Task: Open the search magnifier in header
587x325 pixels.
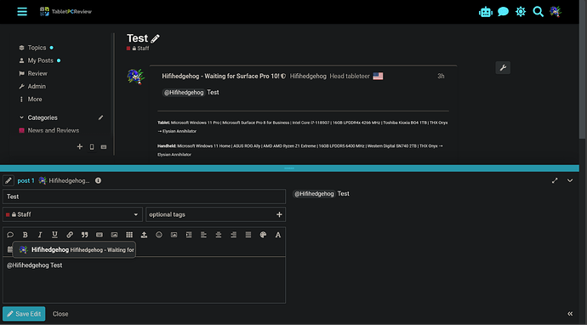Action: tap(538, 12)
